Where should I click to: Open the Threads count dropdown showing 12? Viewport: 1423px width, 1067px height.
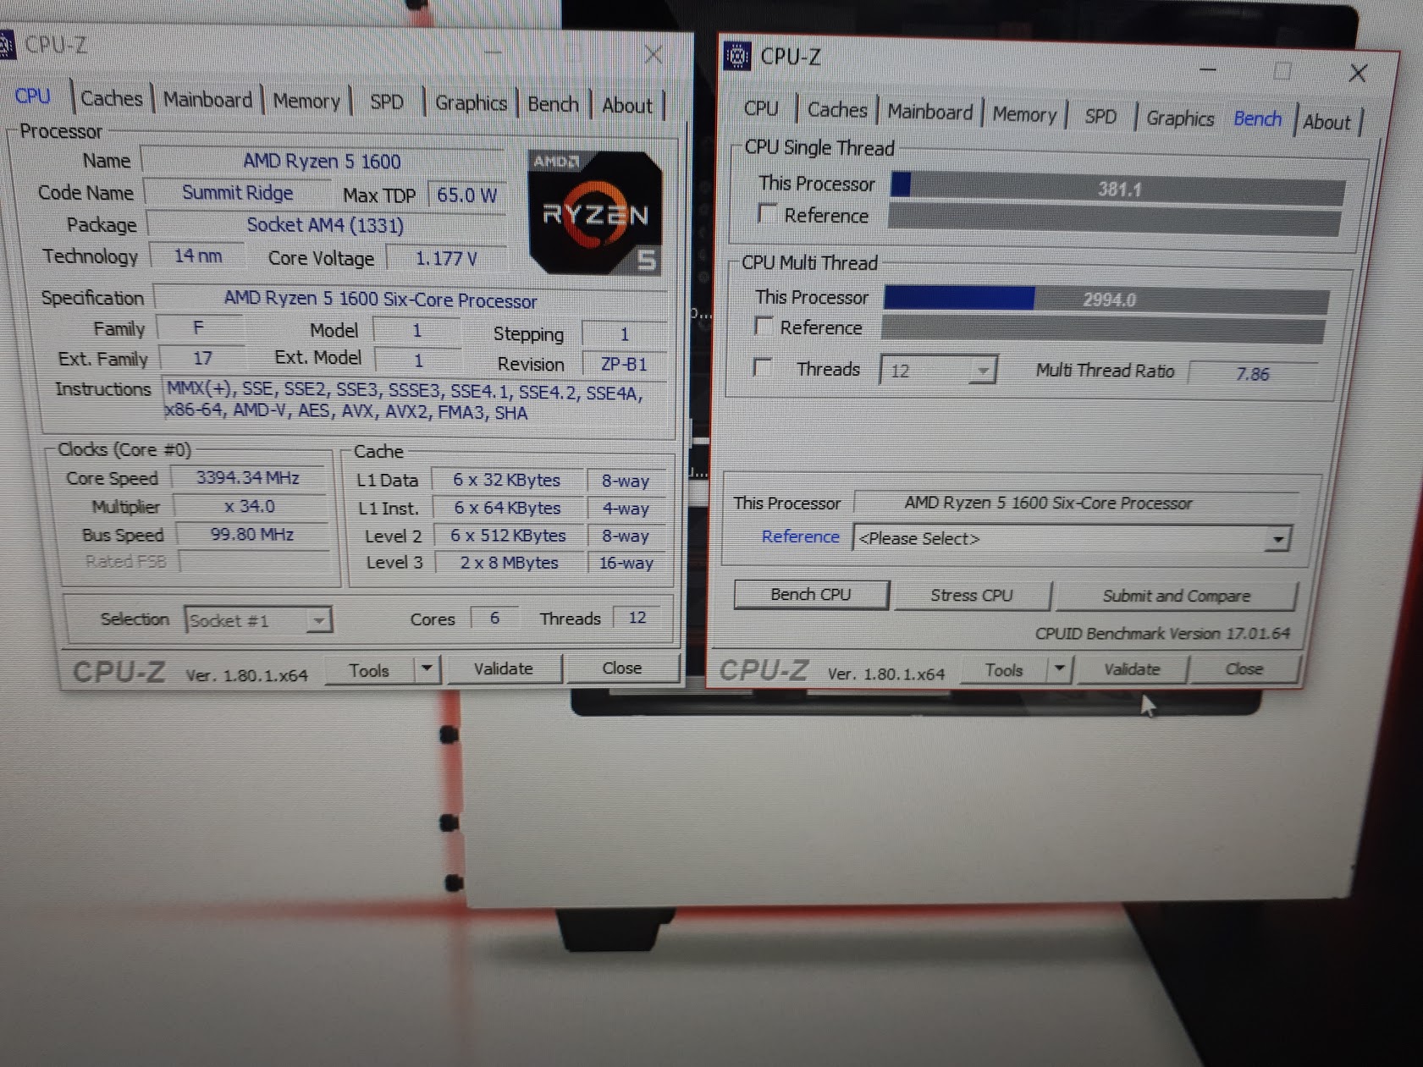(x=938, y=371)
